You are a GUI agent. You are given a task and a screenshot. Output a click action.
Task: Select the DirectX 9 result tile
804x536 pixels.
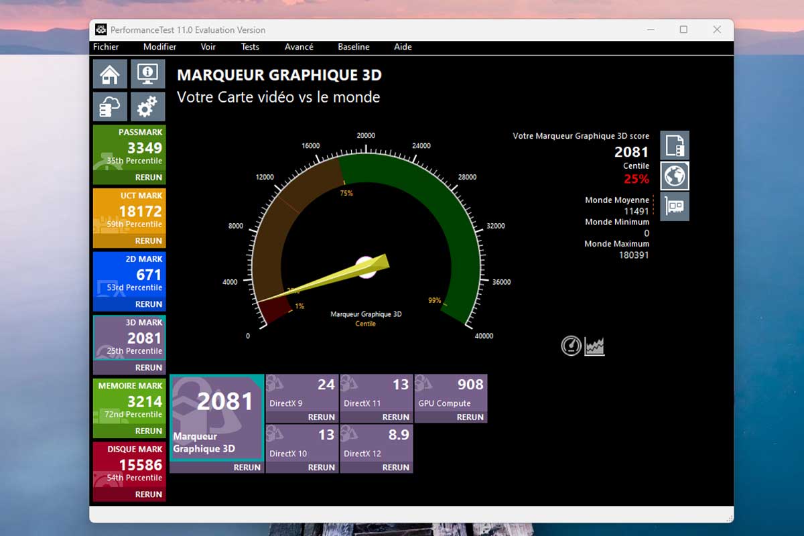pos(302,393)
